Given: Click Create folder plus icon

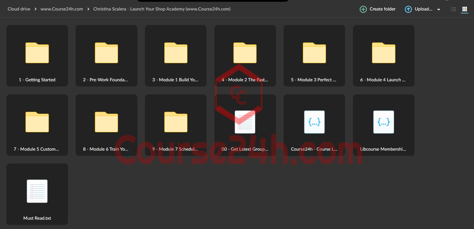Looking at the screenshot, I should pos(363,9).
